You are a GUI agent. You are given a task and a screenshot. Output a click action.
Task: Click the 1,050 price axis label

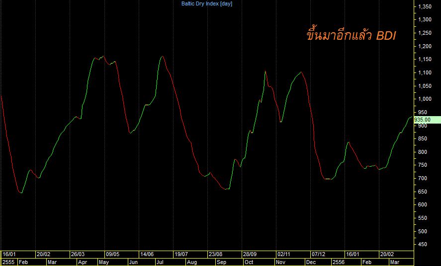click(x=425, y=86)
